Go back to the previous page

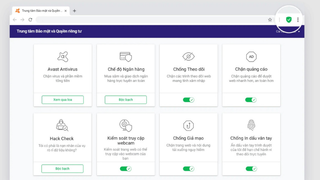coord(15,20)
